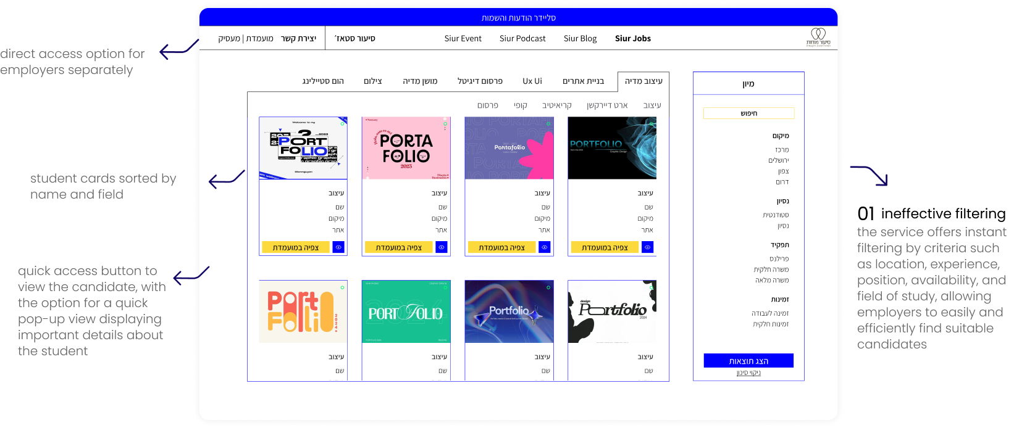
Task: Click eye icon on white-and-blue Portfolio card
Action: (x=338, y=247)
